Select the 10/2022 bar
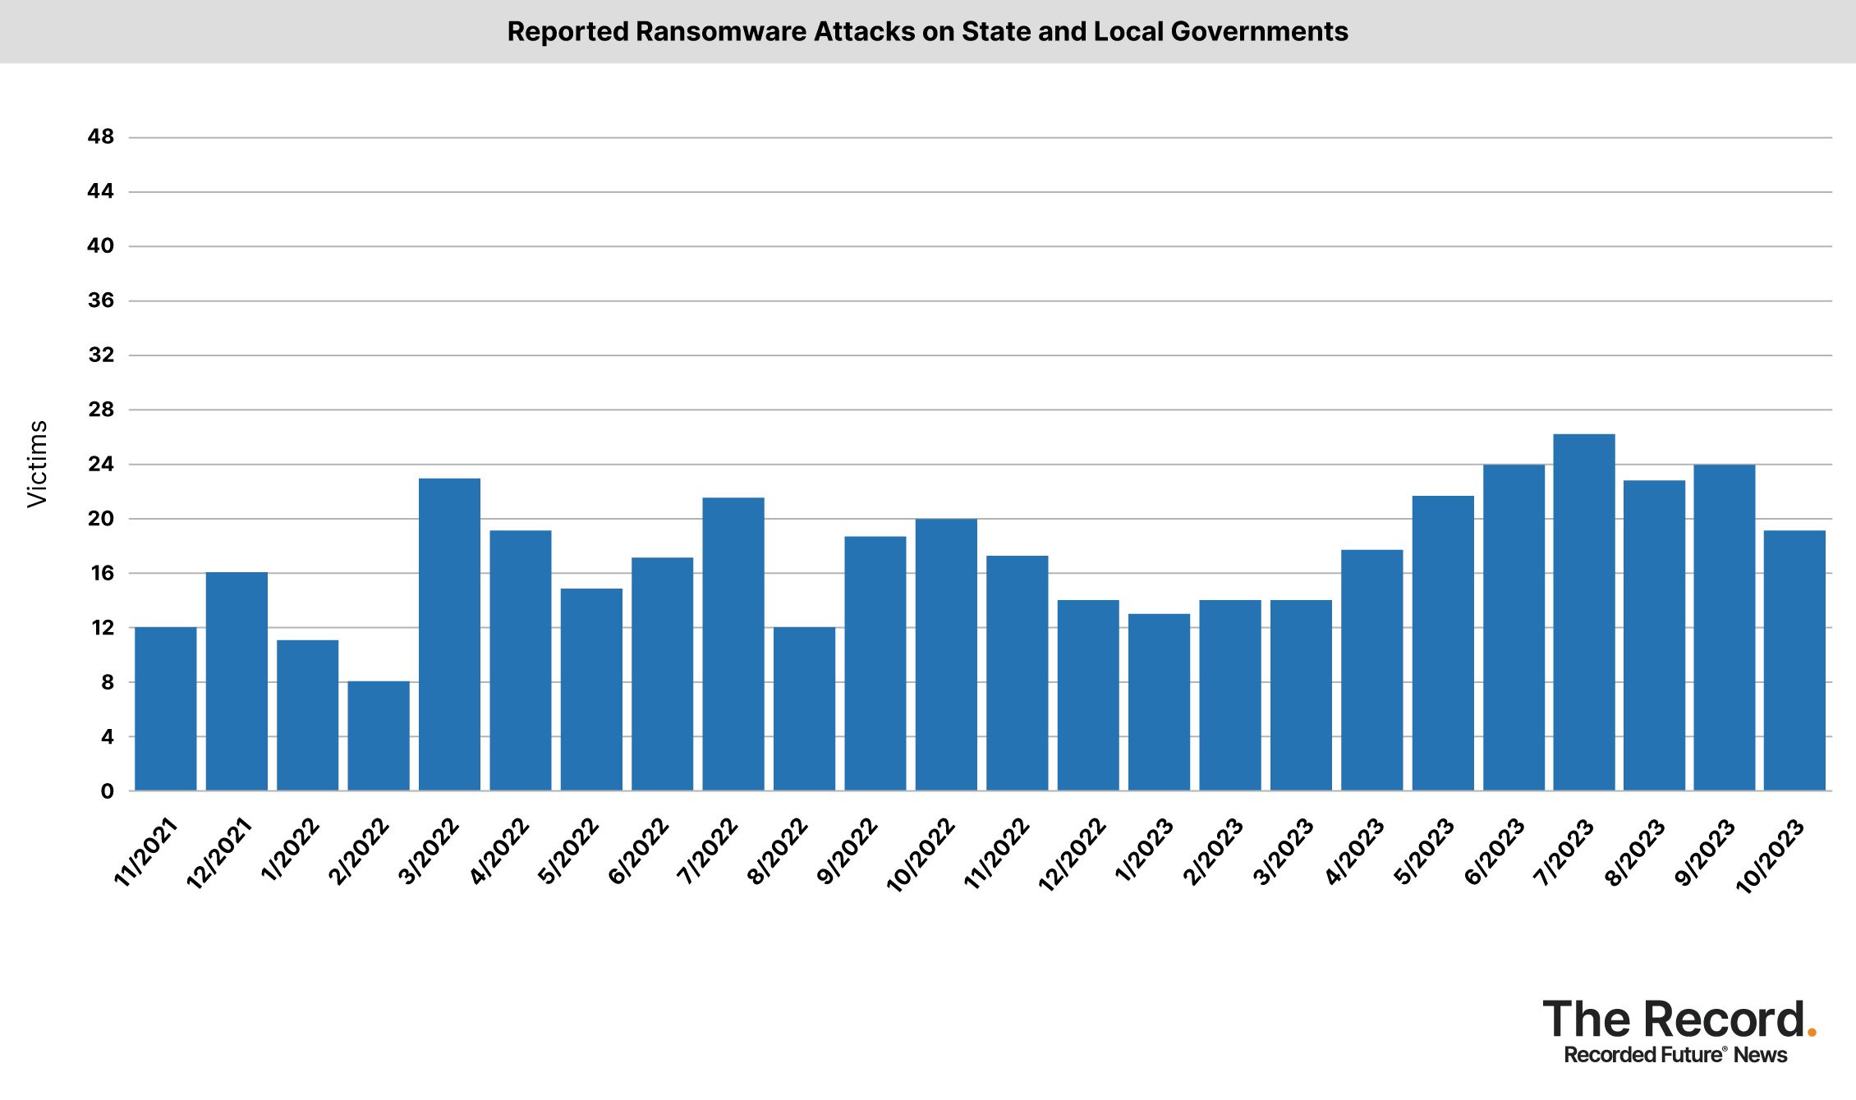 (x=947, y=655)
